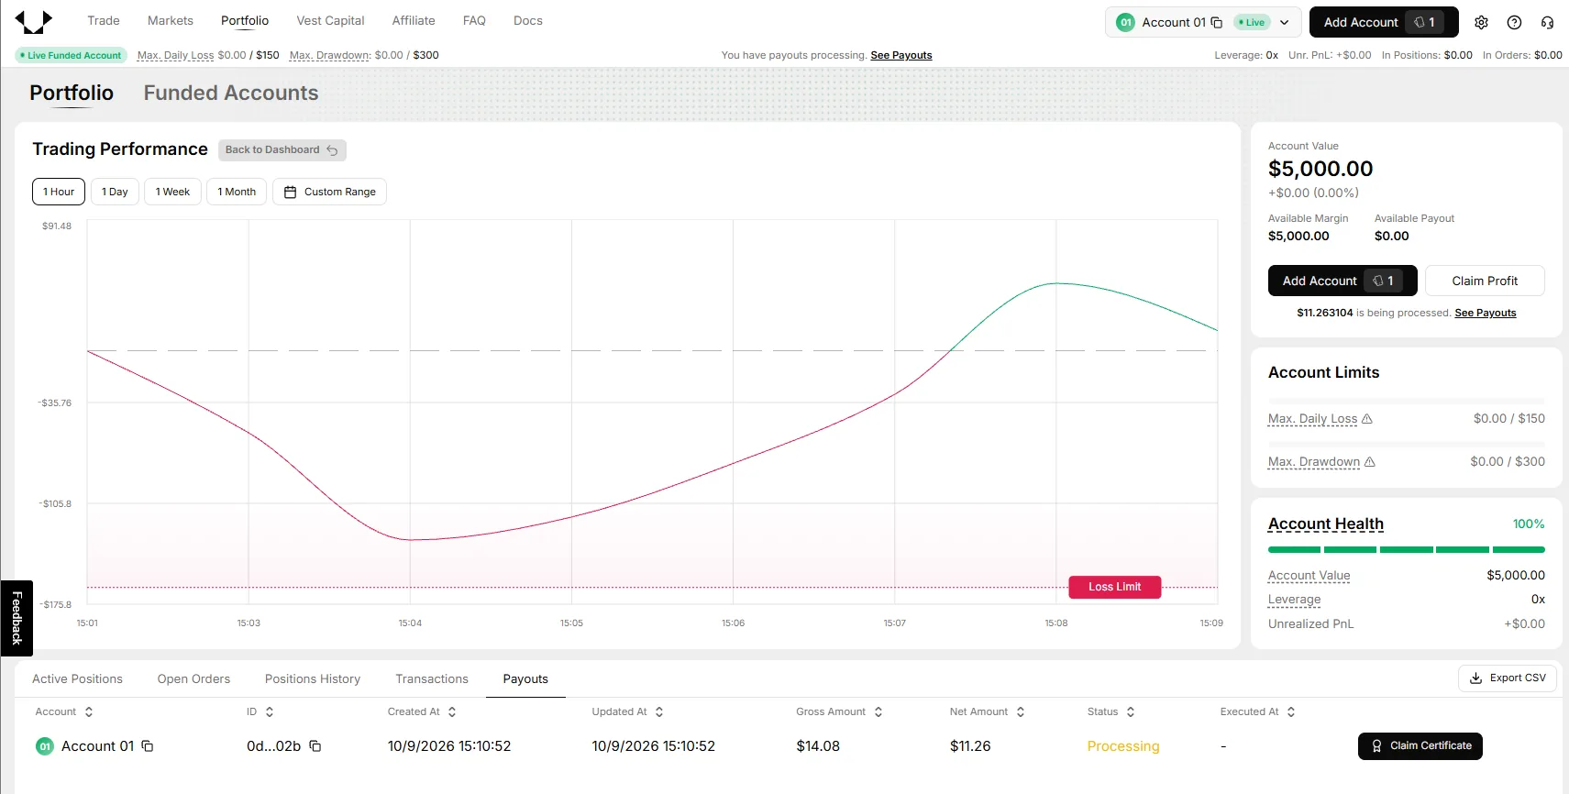1569x794 pixels.
Task: Open the Feedback side tab
Action: 17,618
